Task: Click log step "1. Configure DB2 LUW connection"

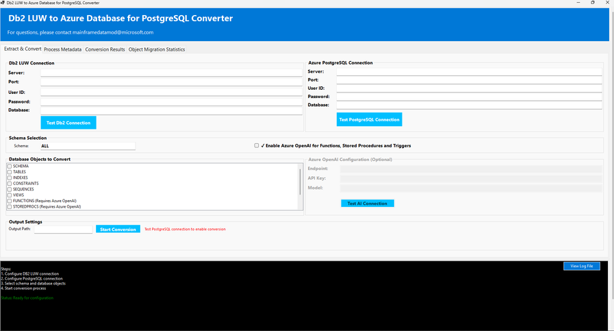Action: click(30, 274)
